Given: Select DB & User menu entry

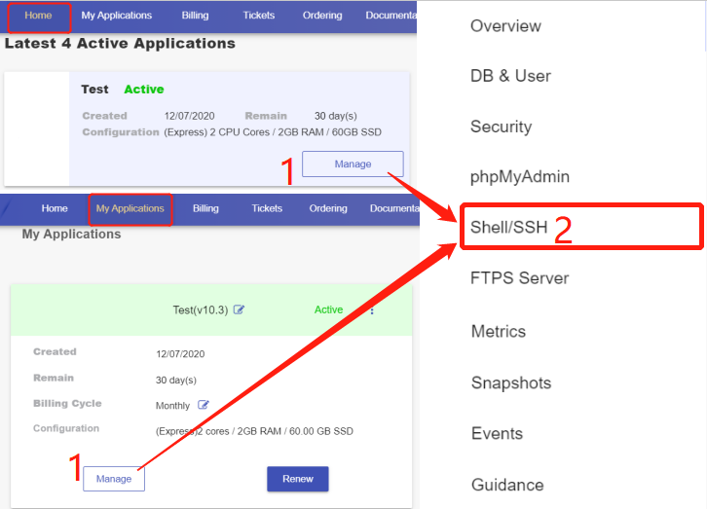Looking at the screenshot, I should (510, 76).
